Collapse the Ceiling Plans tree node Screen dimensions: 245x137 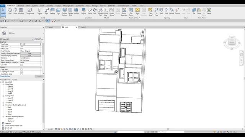coord(3,96)
